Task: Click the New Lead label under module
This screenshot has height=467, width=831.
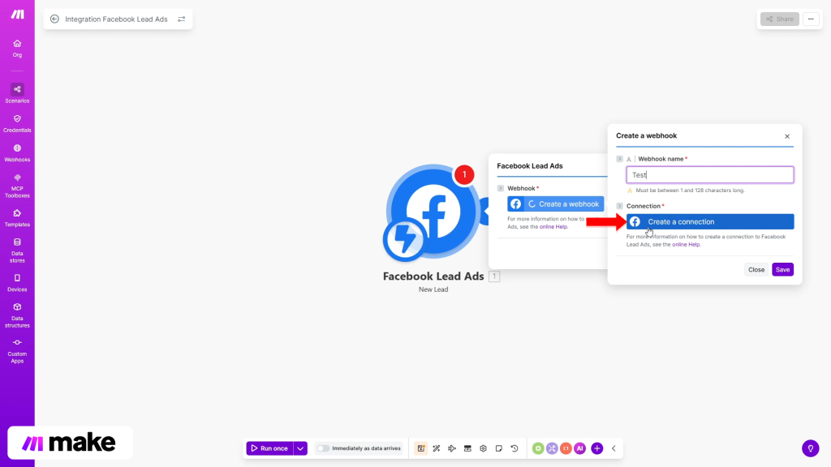Action: click(433, 289)
